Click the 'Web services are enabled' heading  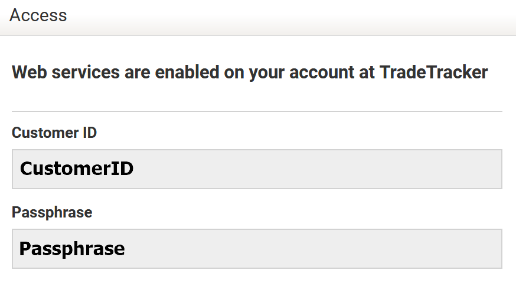pyautogui.click(x=250, y=72)
